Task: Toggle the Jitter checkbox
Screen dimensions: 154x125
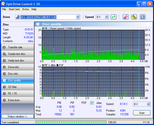Action: pyautogui.click(x=92, y=103)
